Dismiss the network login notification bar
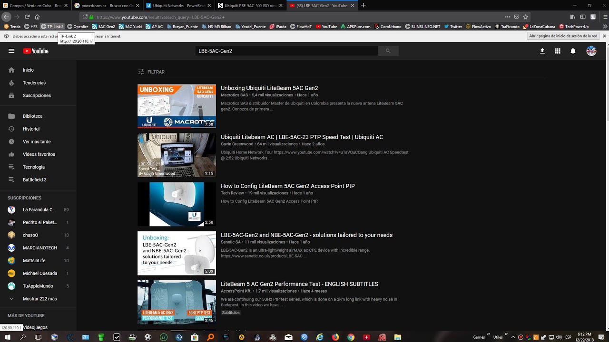The image size is (609, 342). pos(604,36)
